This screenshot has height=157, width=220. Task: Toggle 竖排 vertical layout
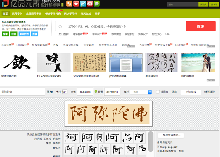(x=174, y=92)
